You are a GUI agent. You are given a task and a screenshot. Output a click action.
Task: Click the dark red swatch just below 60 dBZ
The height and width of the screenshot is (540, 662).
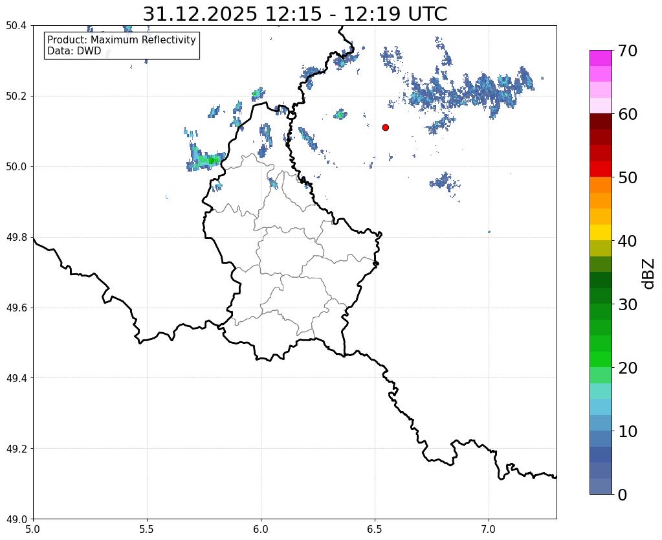click(x=601, y=121)
